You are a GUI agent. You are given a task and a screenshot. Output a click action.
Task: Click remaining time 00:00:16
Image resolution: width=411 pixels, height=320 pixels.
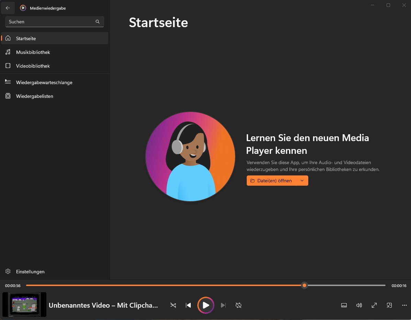399,286
